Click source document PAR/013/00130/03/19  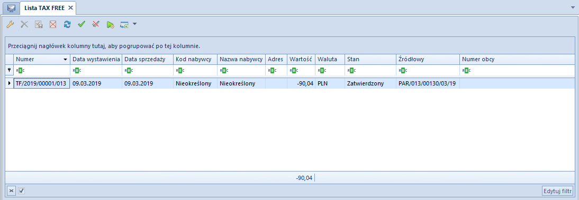point(428,83)
